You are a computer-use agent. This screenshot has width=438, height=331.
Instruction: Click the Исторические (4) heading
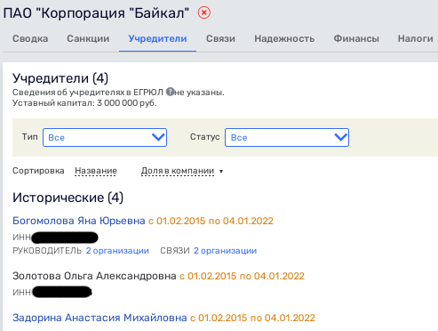68,198
